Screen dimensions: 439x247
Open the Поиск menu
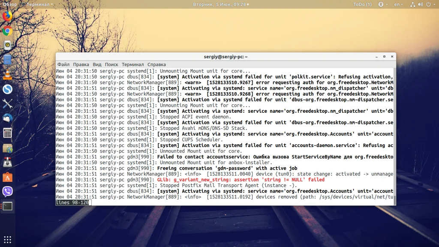111,64
